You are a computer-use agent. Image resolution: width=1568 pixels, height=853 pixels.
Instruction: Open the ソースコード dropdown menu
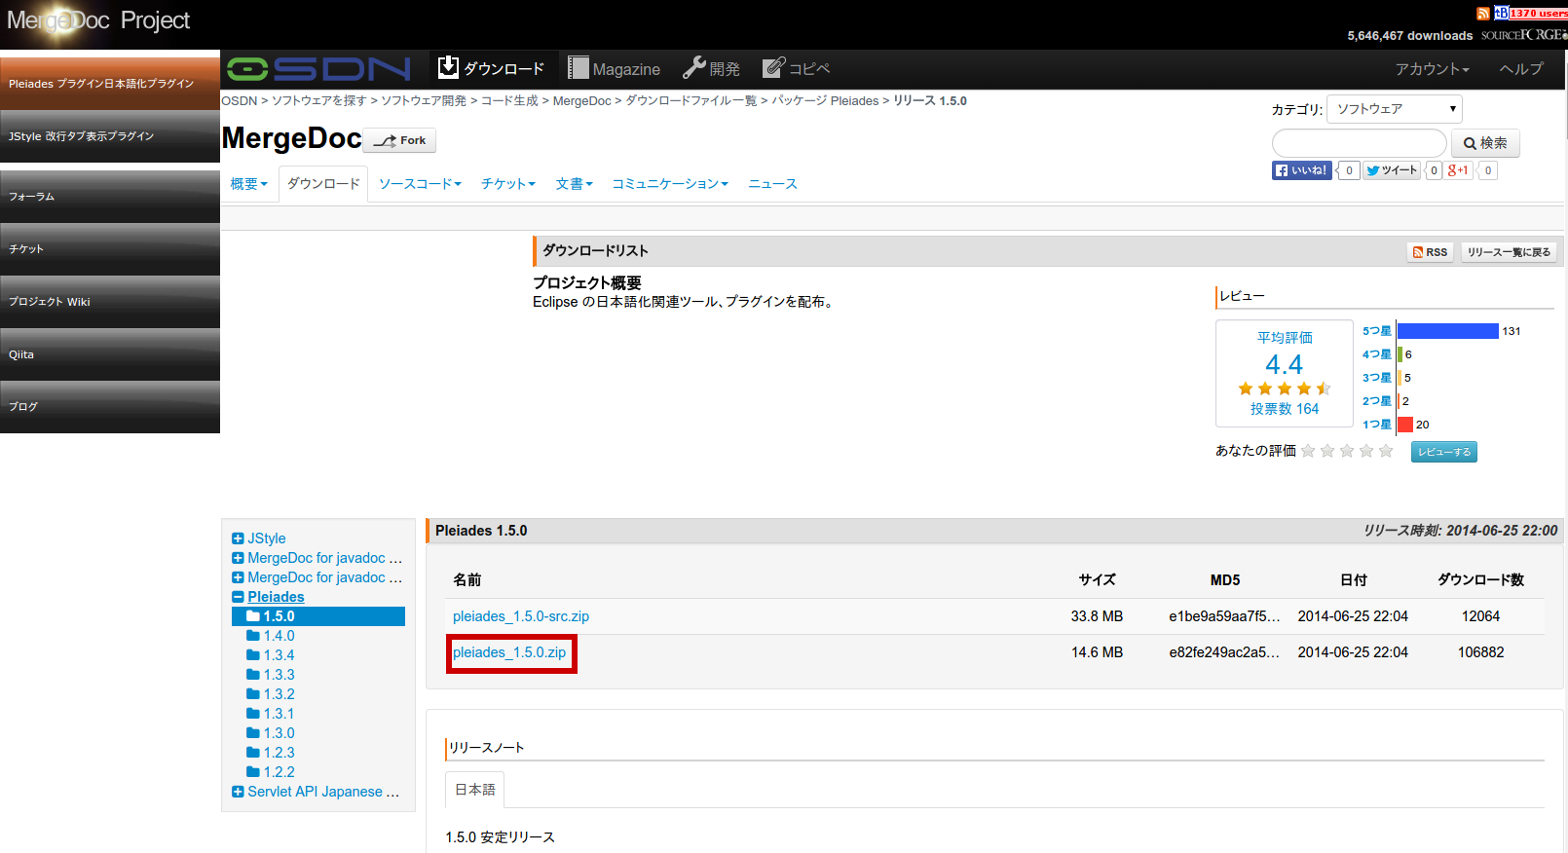[420, 184]
